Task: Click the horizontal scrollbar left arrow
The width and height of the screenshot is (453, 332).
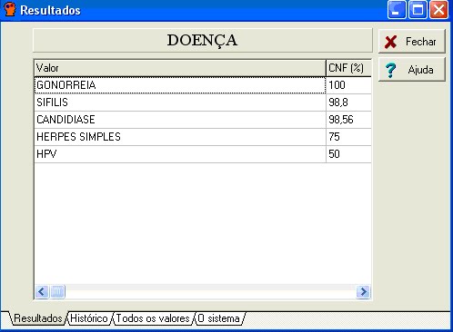Action: click(x=42, y=292)
